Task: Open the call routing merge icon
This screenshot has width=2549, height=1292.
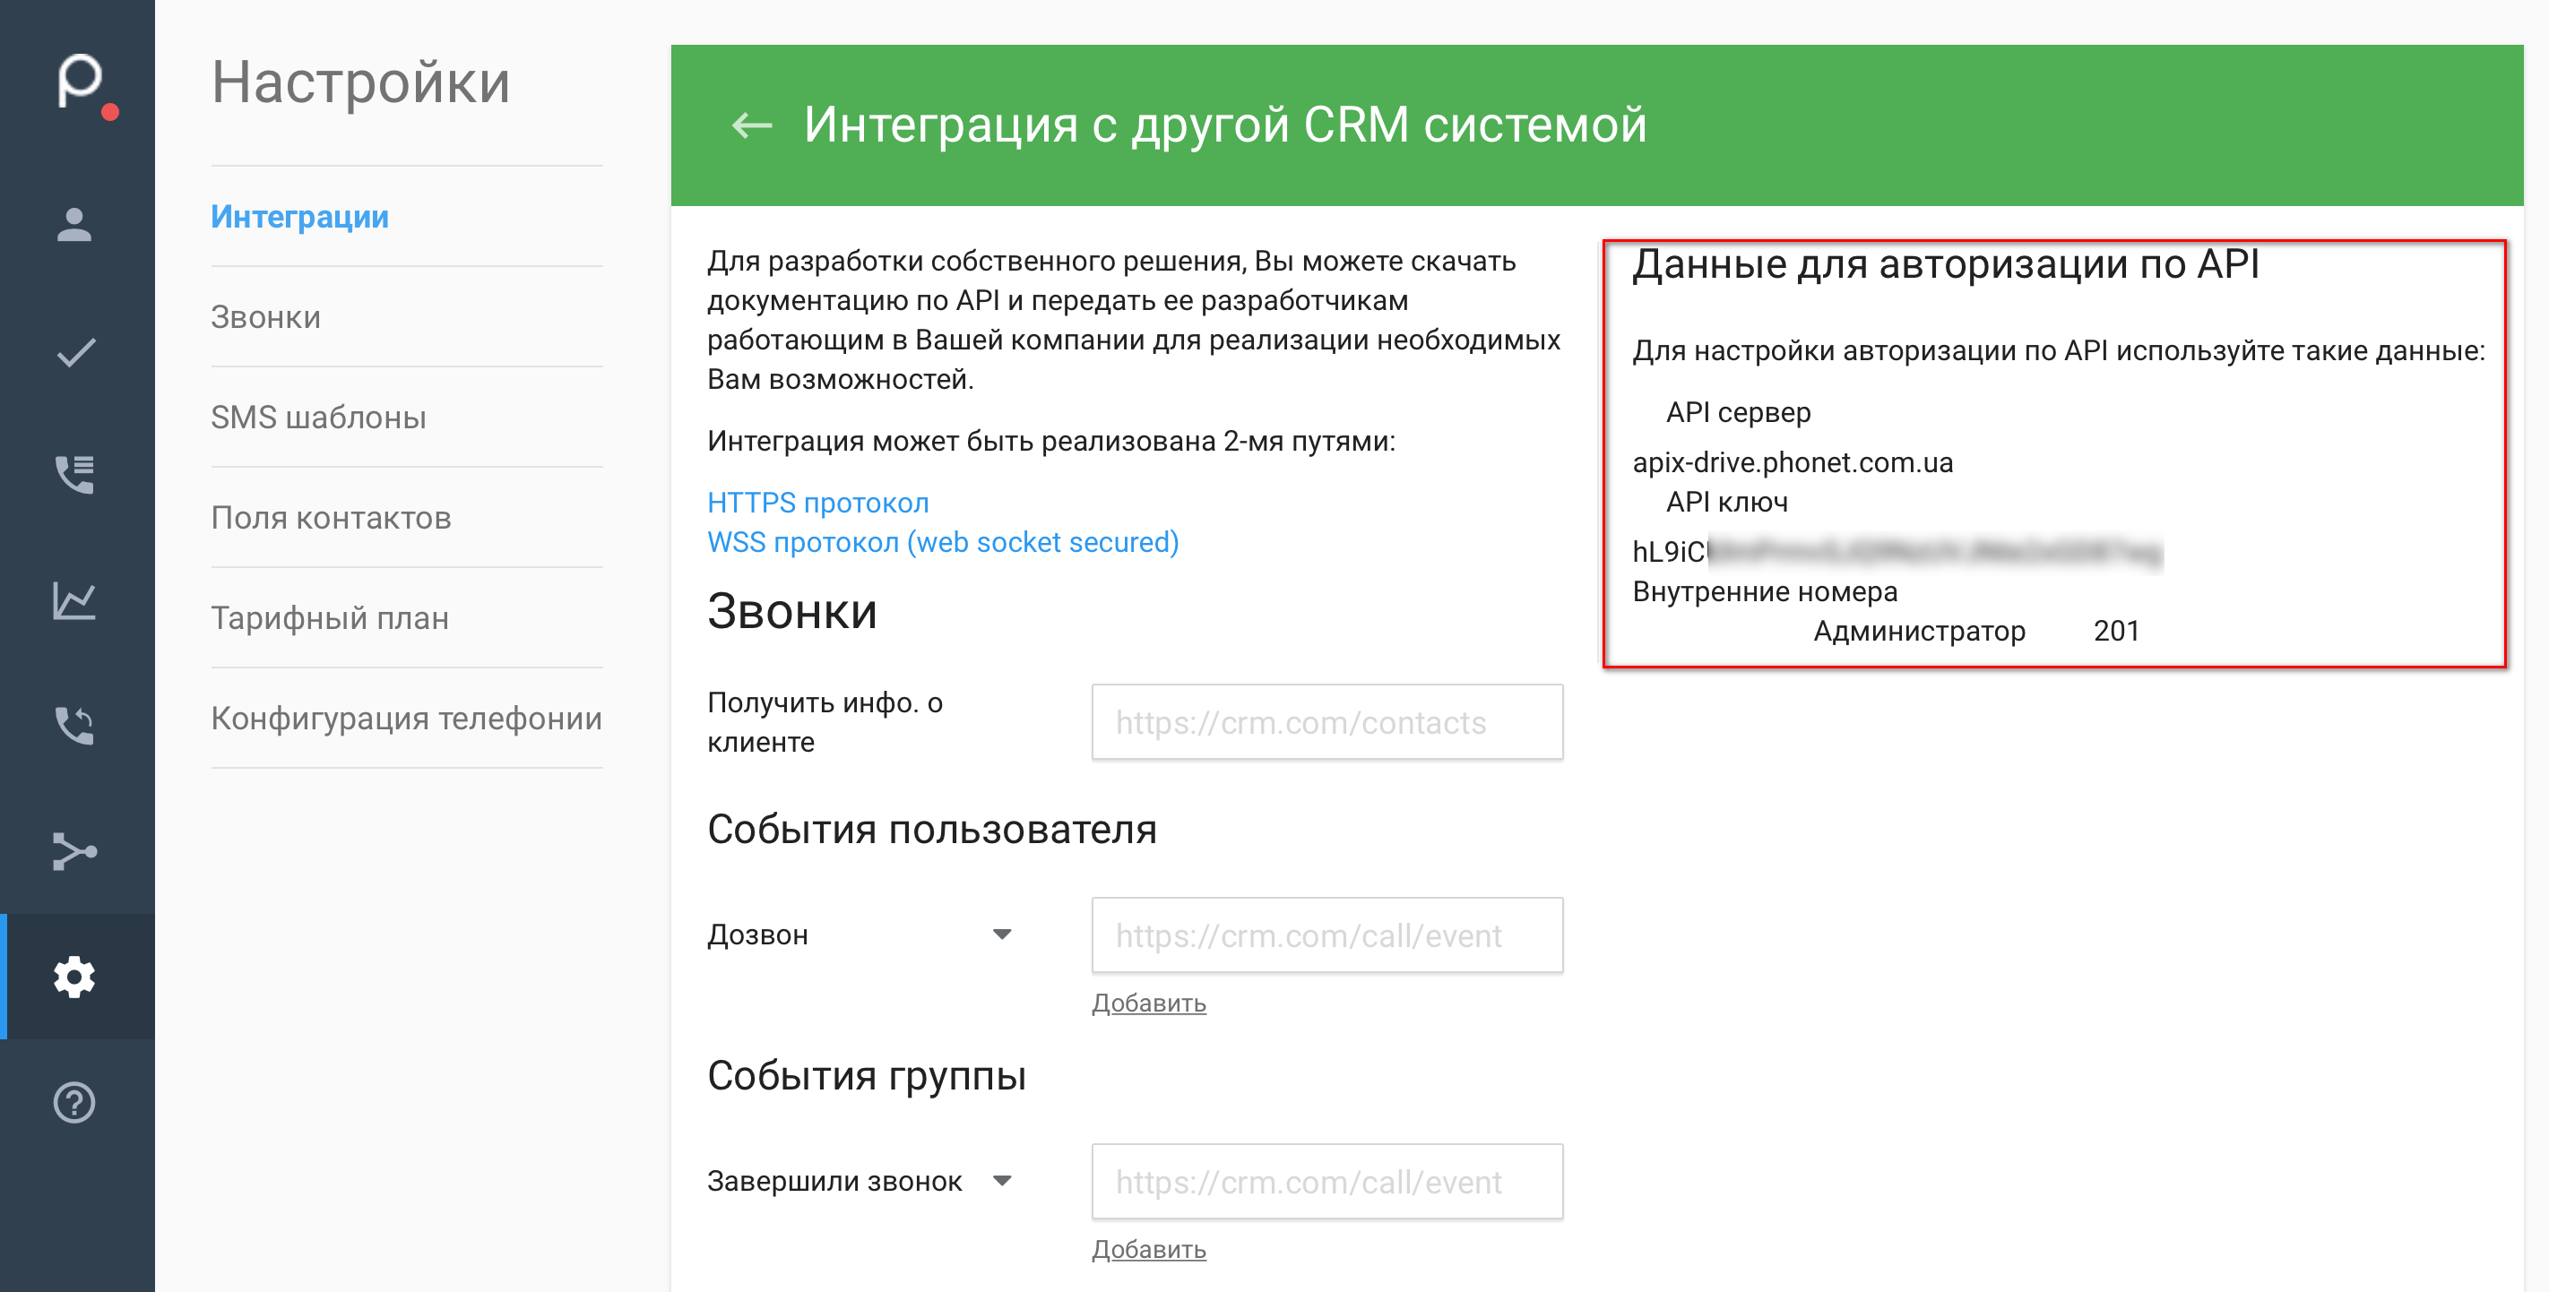Action: coord(74,852)
